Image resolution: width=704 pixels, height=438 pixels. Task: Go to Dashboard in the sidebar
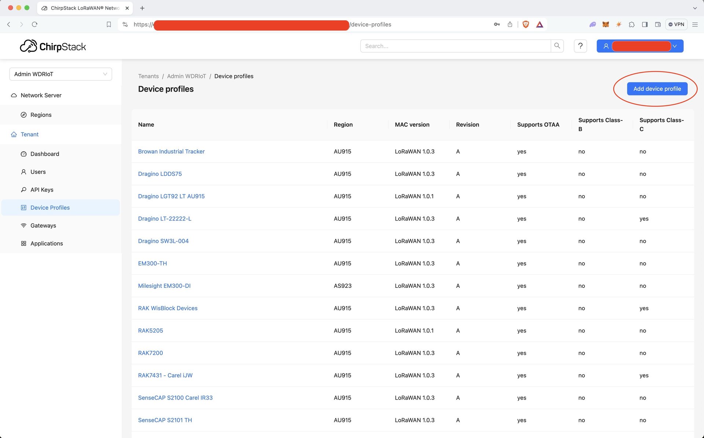(61, 154)
